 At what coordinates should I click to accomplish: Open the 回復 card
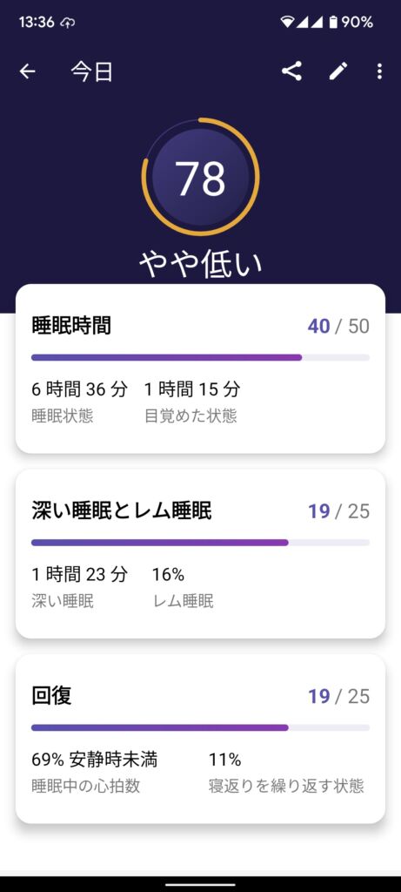[x=200, y=739]
